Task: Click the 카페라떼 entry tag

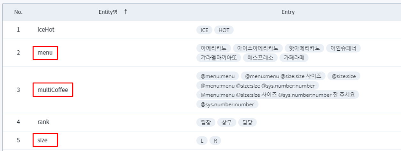Action: (294, 58)
